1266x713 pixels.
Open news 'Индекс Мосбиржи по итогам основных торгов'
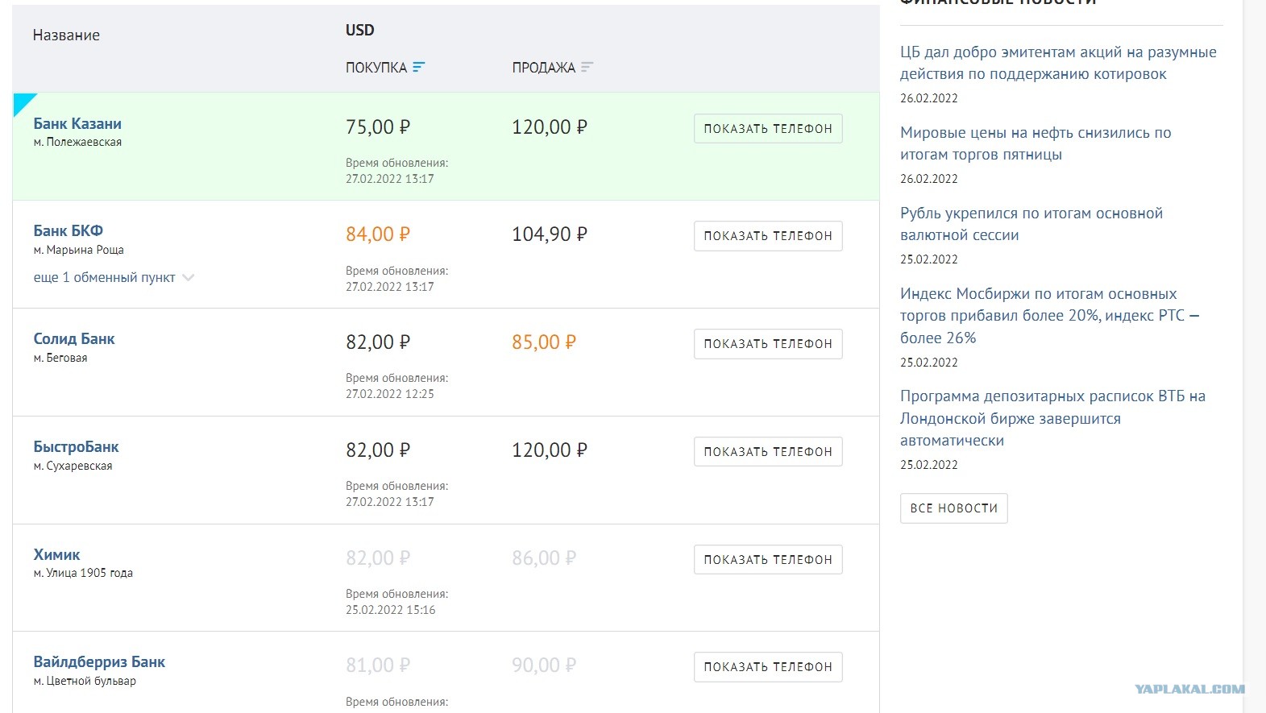pyautogui.click(x=1050, y=316)
